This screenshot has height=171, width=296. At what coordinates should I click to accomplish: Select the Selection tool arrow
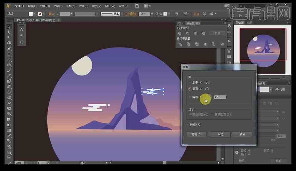pos(9,27)
